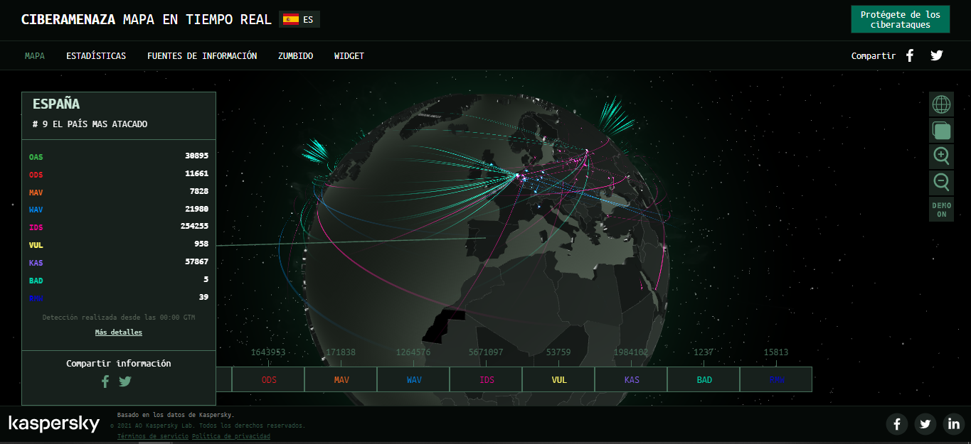Share on Twitter from the top header
The image size is (971, 444).
click(x=937, y=55)
